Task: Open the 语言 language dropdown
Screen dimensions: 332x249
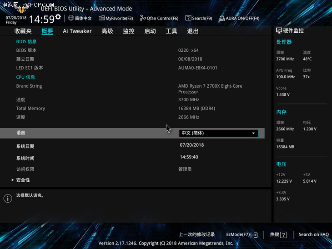Action: [x=218, y=133]
